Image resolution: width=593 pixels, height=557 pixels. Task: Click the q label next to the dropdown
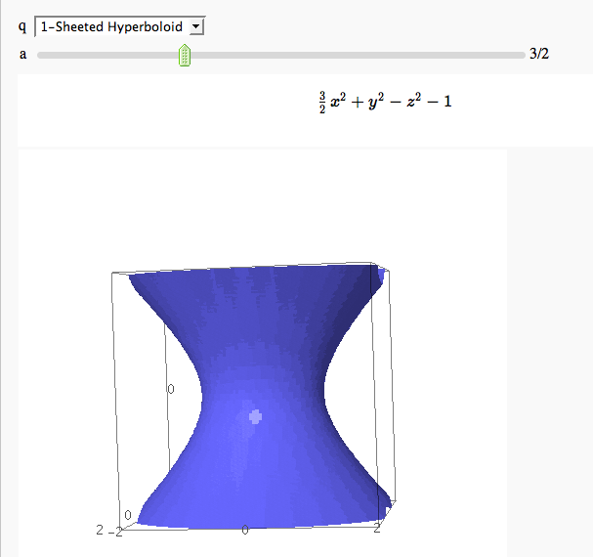click(22, 26)
